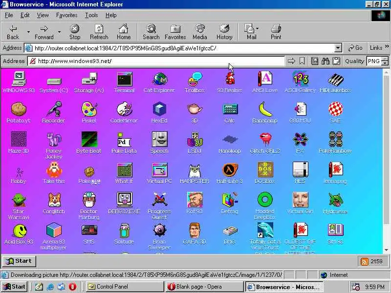Open the Byte Beat icon
The width and height of the screenshot is (391, 293).
pyautogui.click(x=89, y=143)
